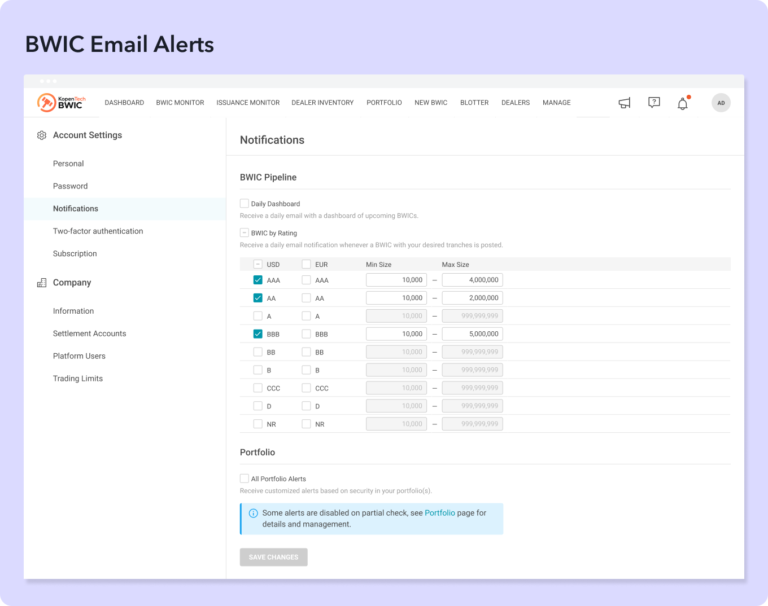The width and height of the screenshot is (768, 606).
Task: Check the EUR BBB rating checkbox
Action: (x=306, y=334)
